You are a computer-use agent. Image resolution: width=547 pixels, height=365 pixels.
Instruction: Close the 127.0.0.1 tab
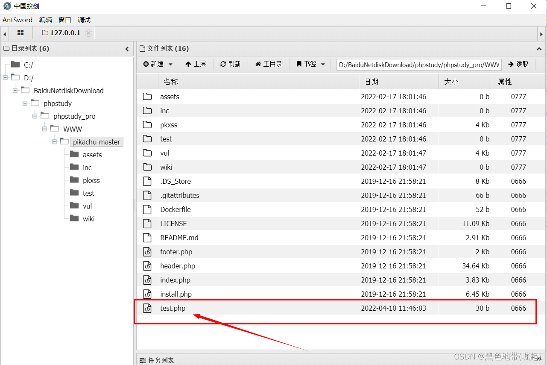[x=88, y=33]
